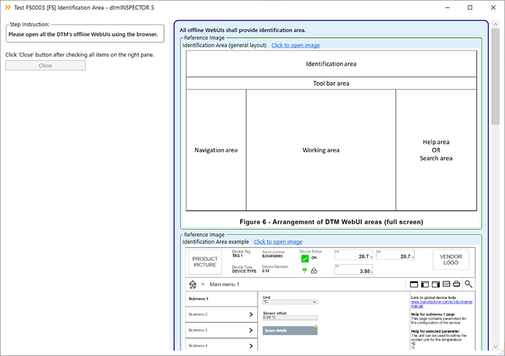Viewport: 505px width, 356px height.
Task: Click the left-panel layout icon in example toolbar
Action: 425,284
